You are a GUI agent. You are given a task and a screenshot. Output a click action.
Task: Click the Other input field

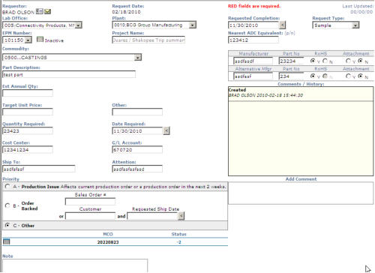pyautogui.click(x=137, y=112)
